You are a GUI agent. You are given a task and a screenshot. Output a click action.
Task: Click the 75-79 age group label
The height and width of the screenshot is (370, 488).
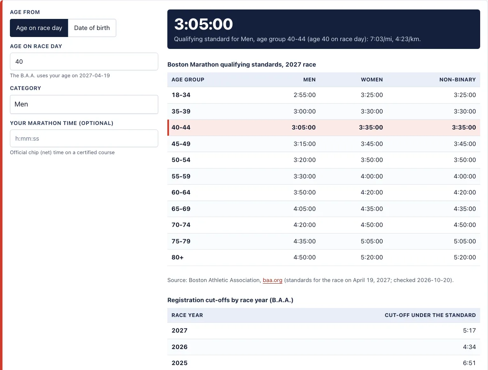point(181,241)
